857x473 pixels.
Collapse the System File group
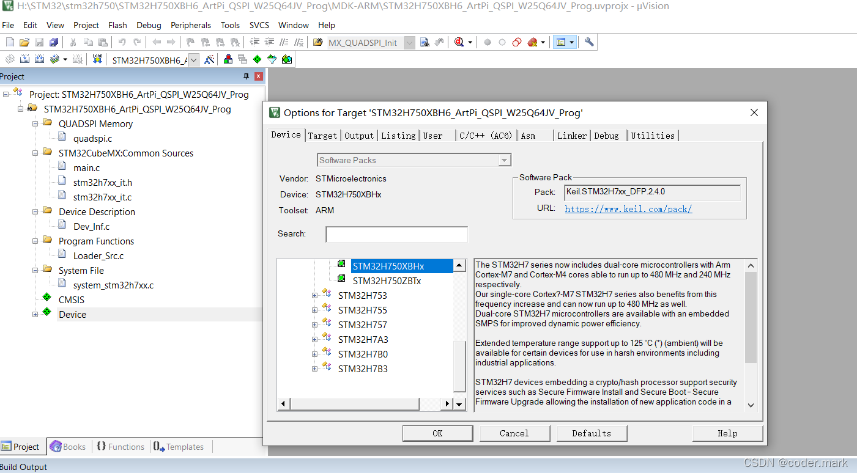point(35,270)
